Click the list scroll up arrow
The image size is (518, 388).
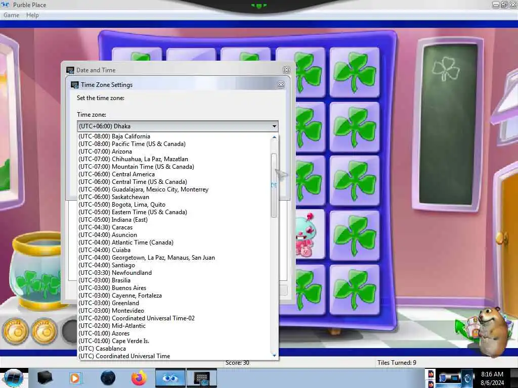tap(274, 137)
